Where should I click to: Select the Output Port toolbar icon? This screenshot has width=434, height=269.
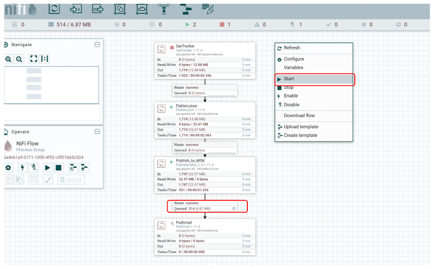point(98,9)
